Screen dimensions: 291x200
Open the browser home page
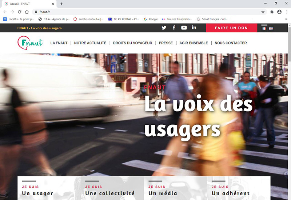point(27,12)
